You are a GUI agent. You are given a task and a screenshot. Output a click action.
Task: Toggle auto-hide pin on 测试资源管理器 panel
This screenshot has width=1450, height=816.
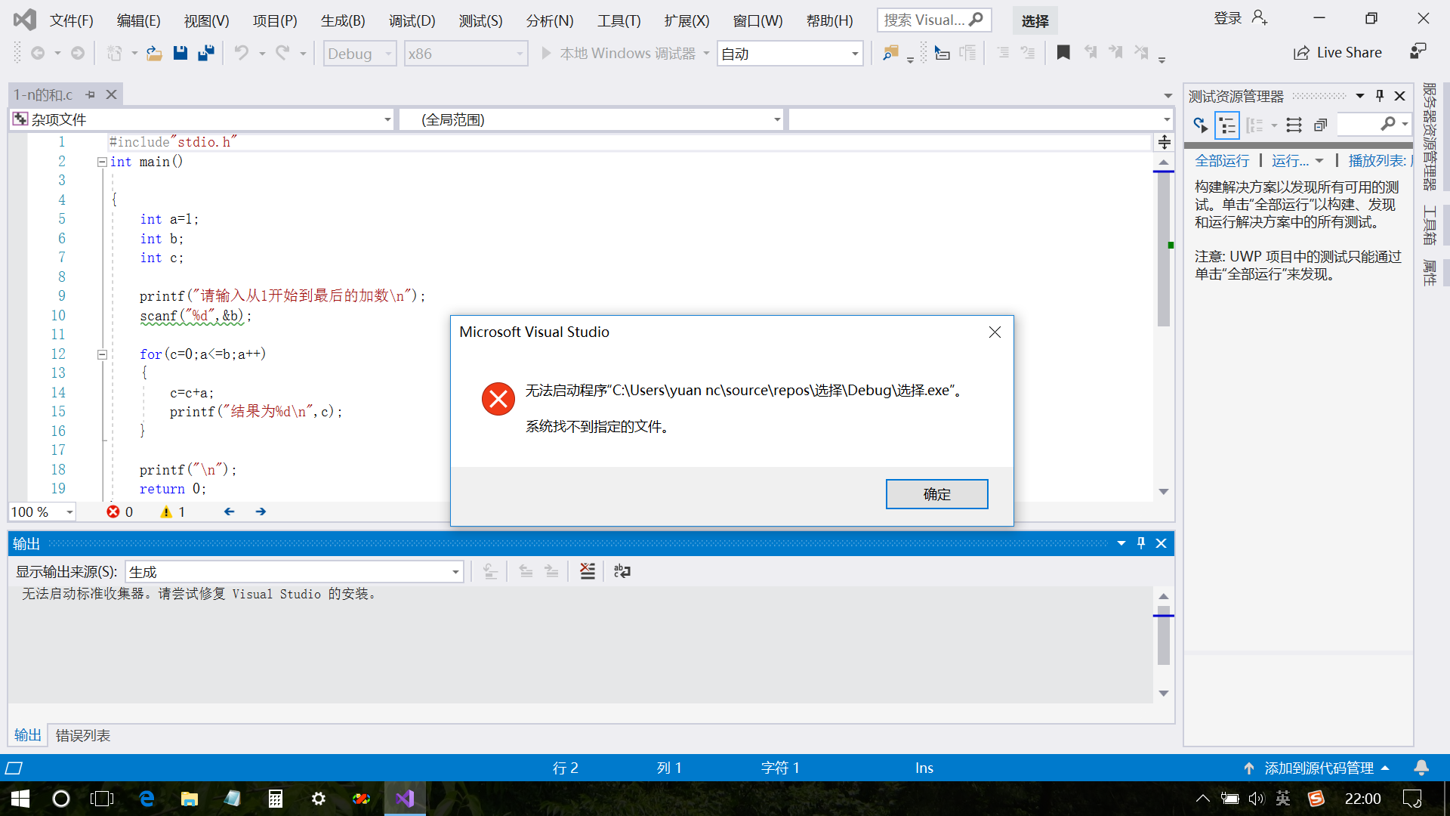click(x=1380, y=96)
